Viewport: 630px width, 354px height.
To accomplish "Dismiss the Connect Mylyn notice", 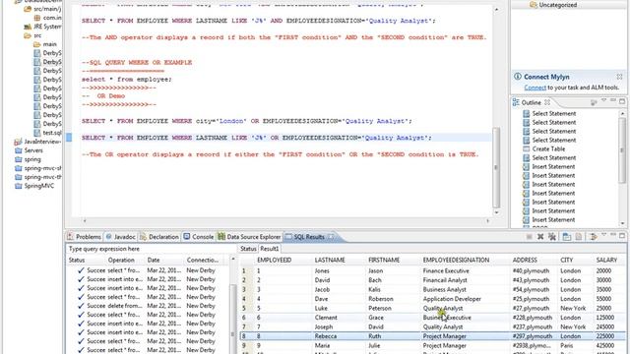I will coord(619,77).
